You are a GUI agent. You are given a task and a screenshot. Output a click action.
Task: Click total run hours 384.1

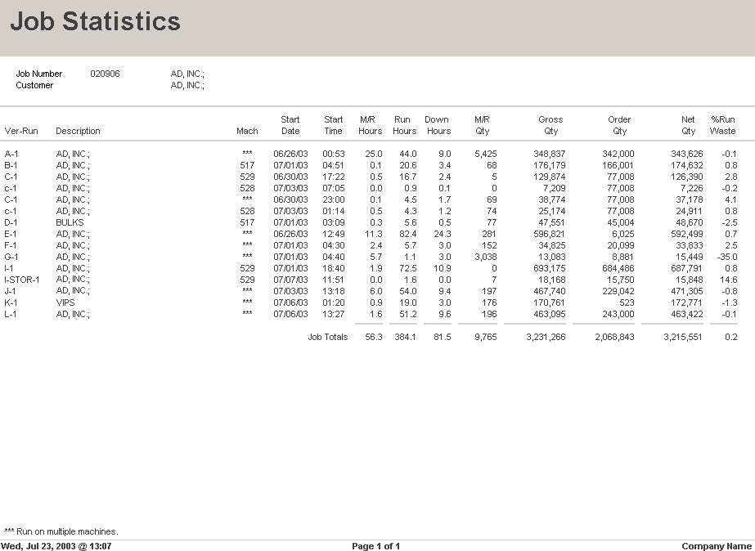(x=406, y=337)
